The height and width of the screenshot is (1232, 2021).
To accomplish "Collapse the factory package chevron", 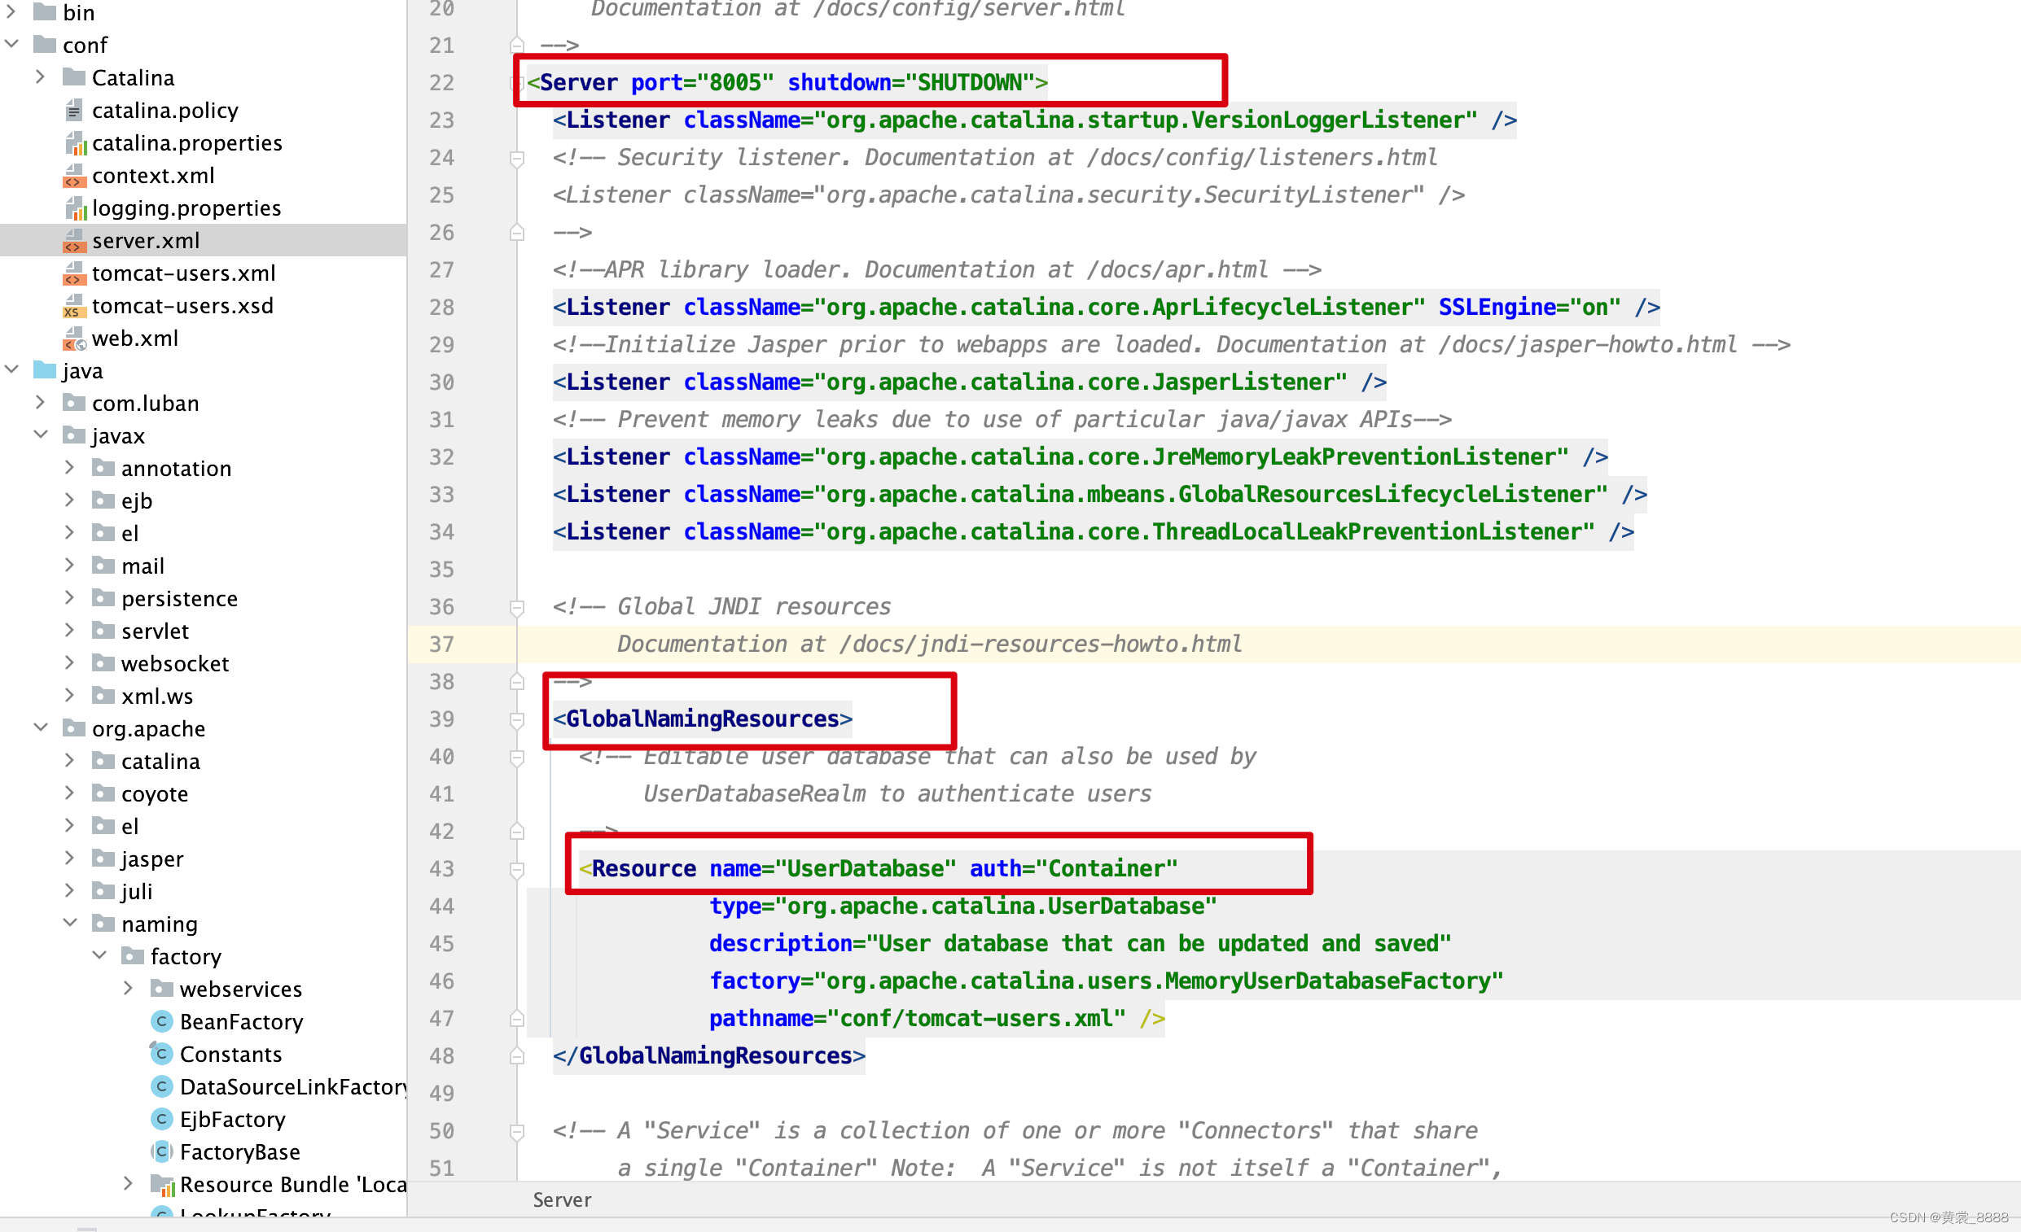I will tap(100, 956).
